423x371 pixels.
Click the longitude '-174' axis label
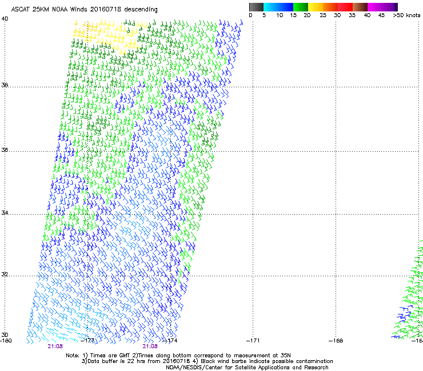click(170, 341)
